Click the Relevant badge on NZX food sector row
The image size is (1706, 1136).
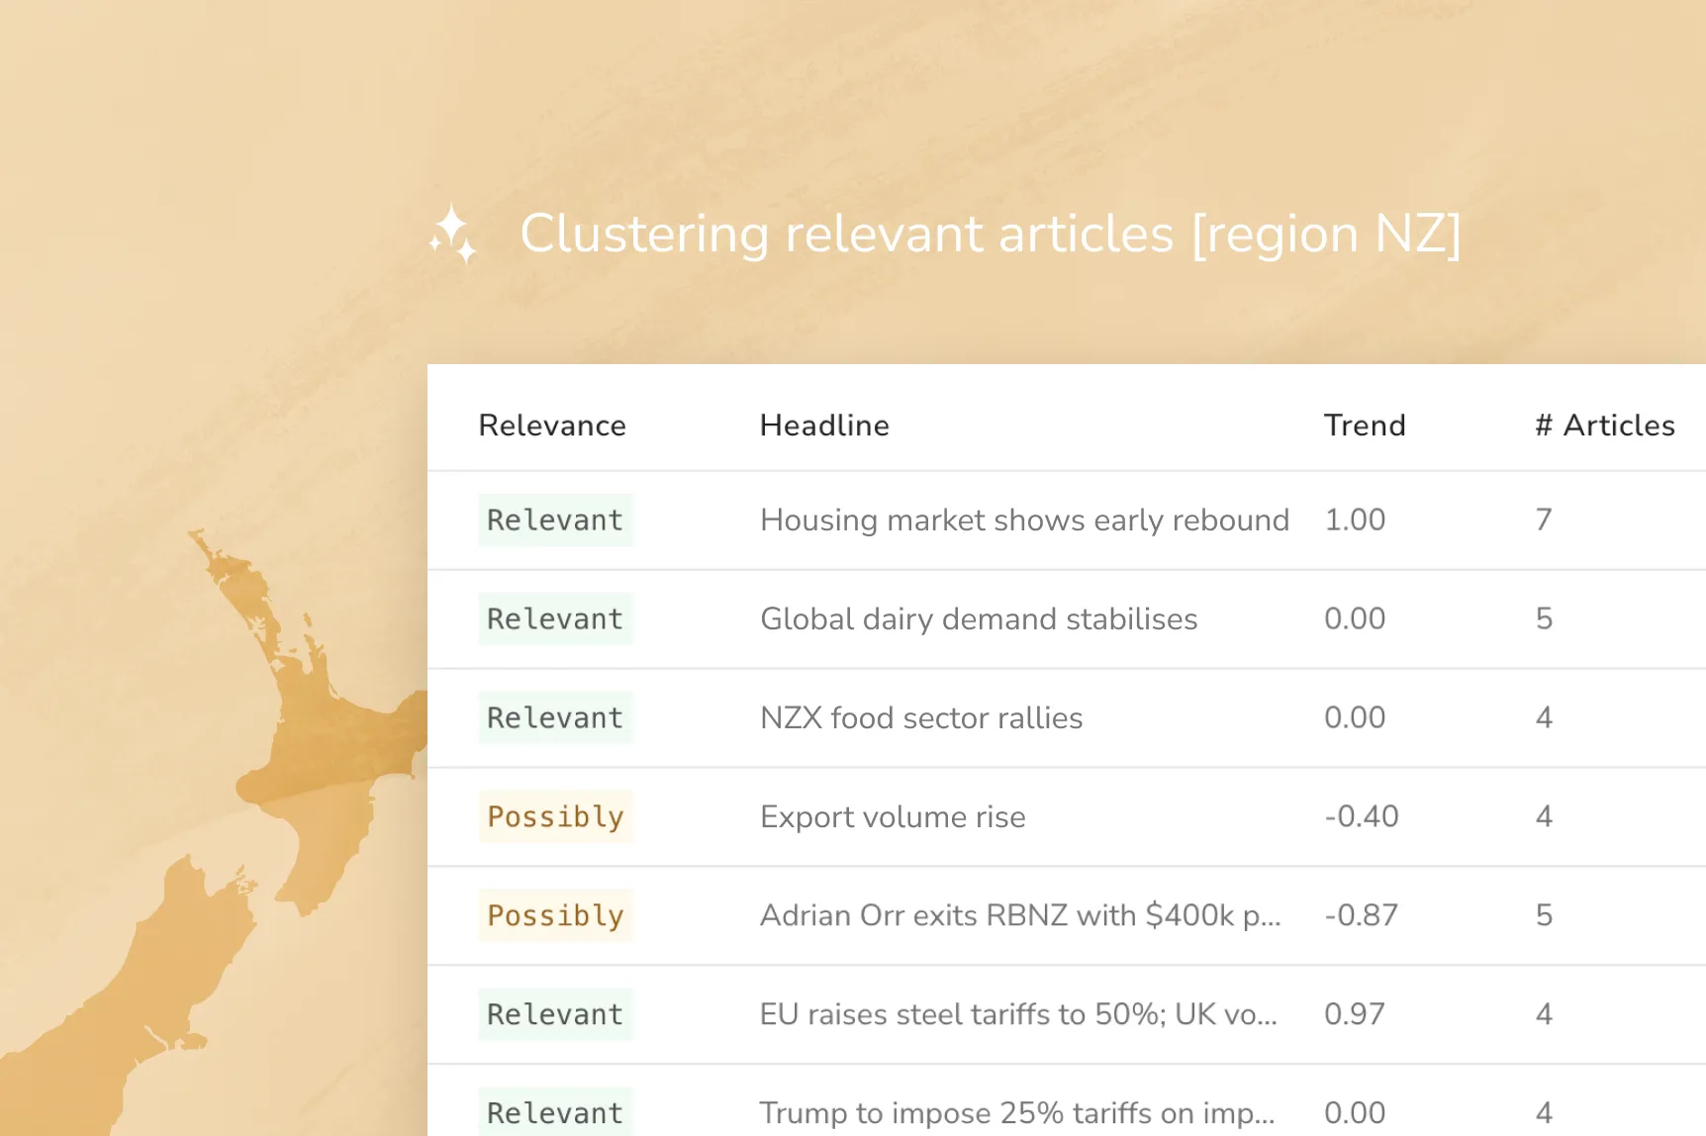(555, 717)
